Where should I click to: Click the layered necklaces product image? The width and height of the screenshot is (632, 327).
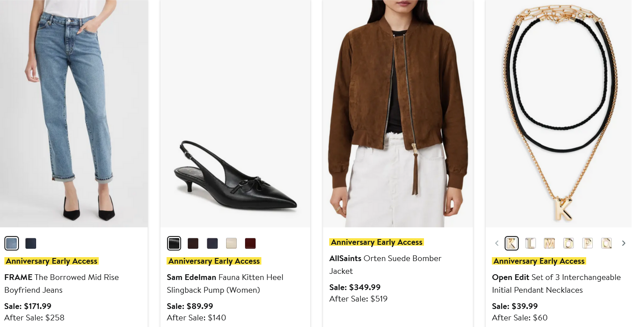[559, 113]
